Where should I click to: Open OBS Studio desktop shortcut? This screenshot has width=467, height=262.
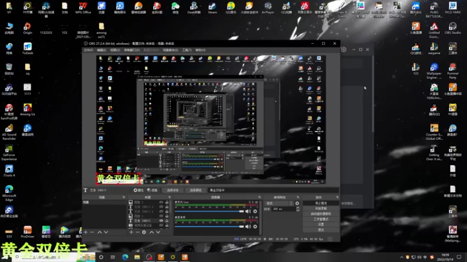tap(453, 28)
